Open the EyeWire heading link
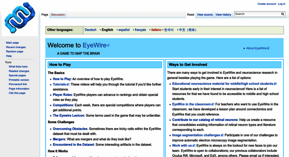Screen dimensions: 289x157 [x=94, y=45]
